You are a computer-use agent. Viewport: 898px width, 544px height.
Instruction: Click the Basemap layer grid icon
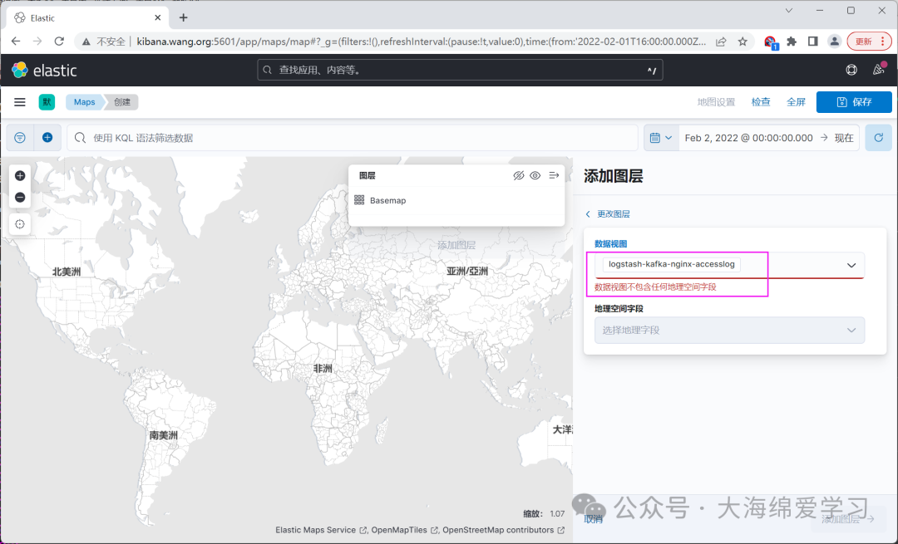pos(359,199)
